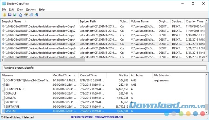Click the Created Time column header
The height and width of the screenshot is (120, 209).
click(93, 75)
